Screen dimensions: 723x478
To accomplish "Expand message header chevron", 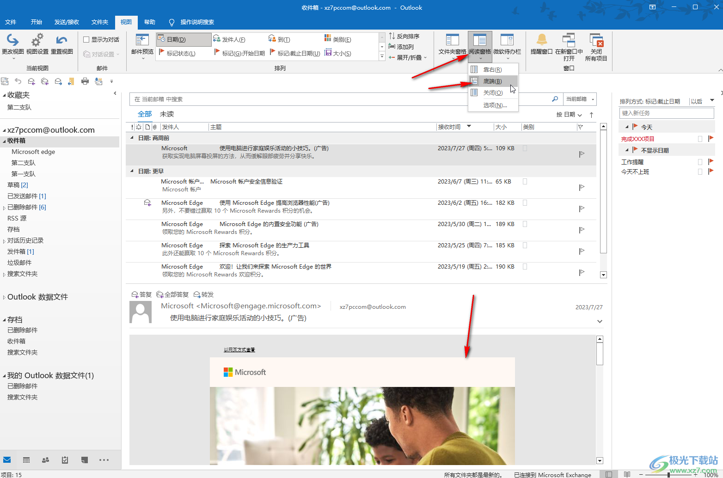I will click(600, 321).
